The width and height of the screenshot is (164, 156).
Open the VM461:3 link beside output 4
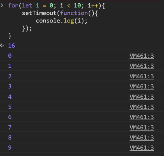[142, 97]
